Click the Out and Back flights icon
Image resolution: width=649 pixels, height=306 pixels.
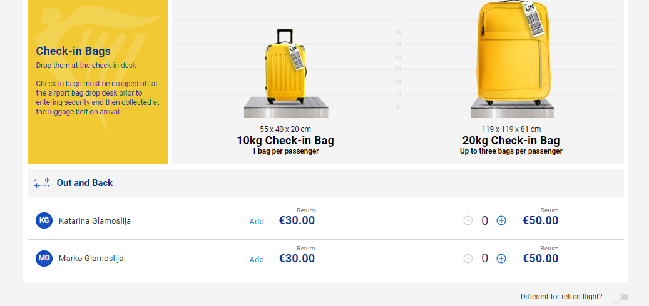(x=42, y=183)
